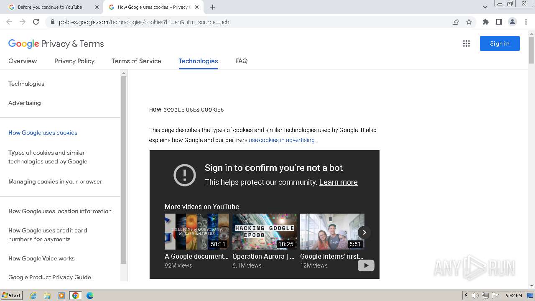Open 'Operation Aurora' Hacking Google thumbnail
Screen dimensions: 535x301
[x=265, y=232]
